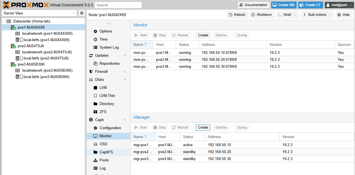Open the Shell dropdown arrow
Screen dimensions: 355x175
click(296, 15)
